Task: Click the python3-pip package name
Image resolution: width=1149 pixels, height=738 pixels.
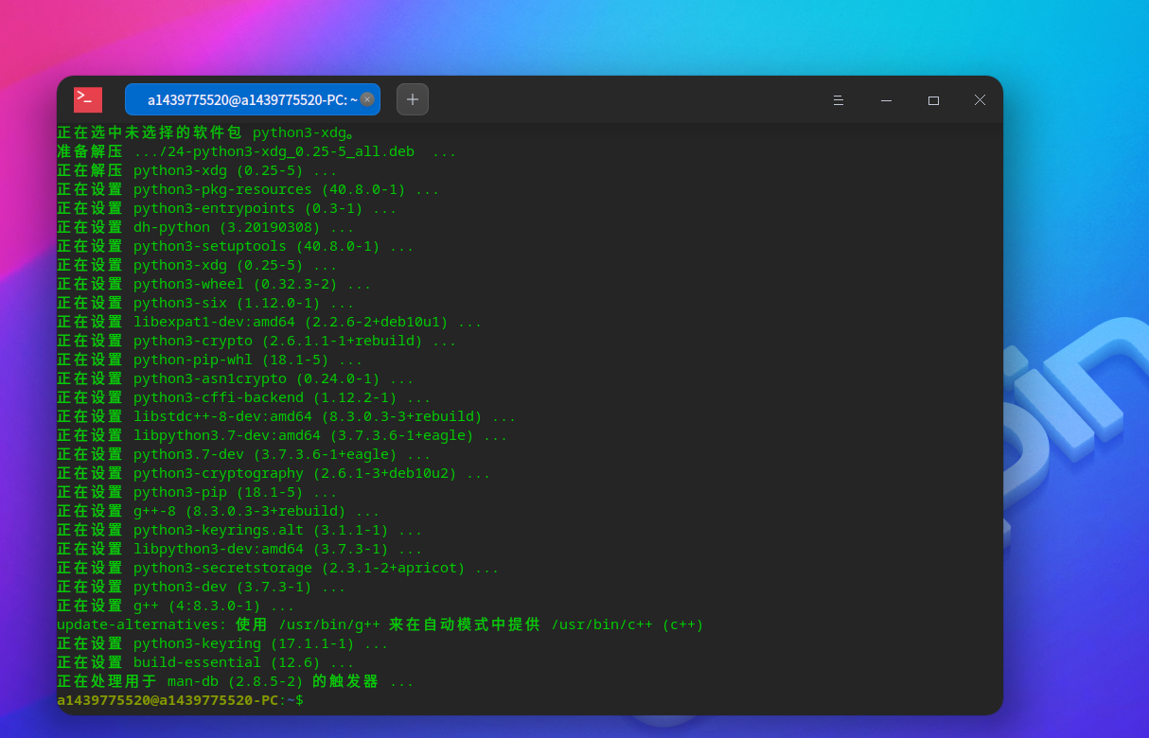Action: [181, 492]
